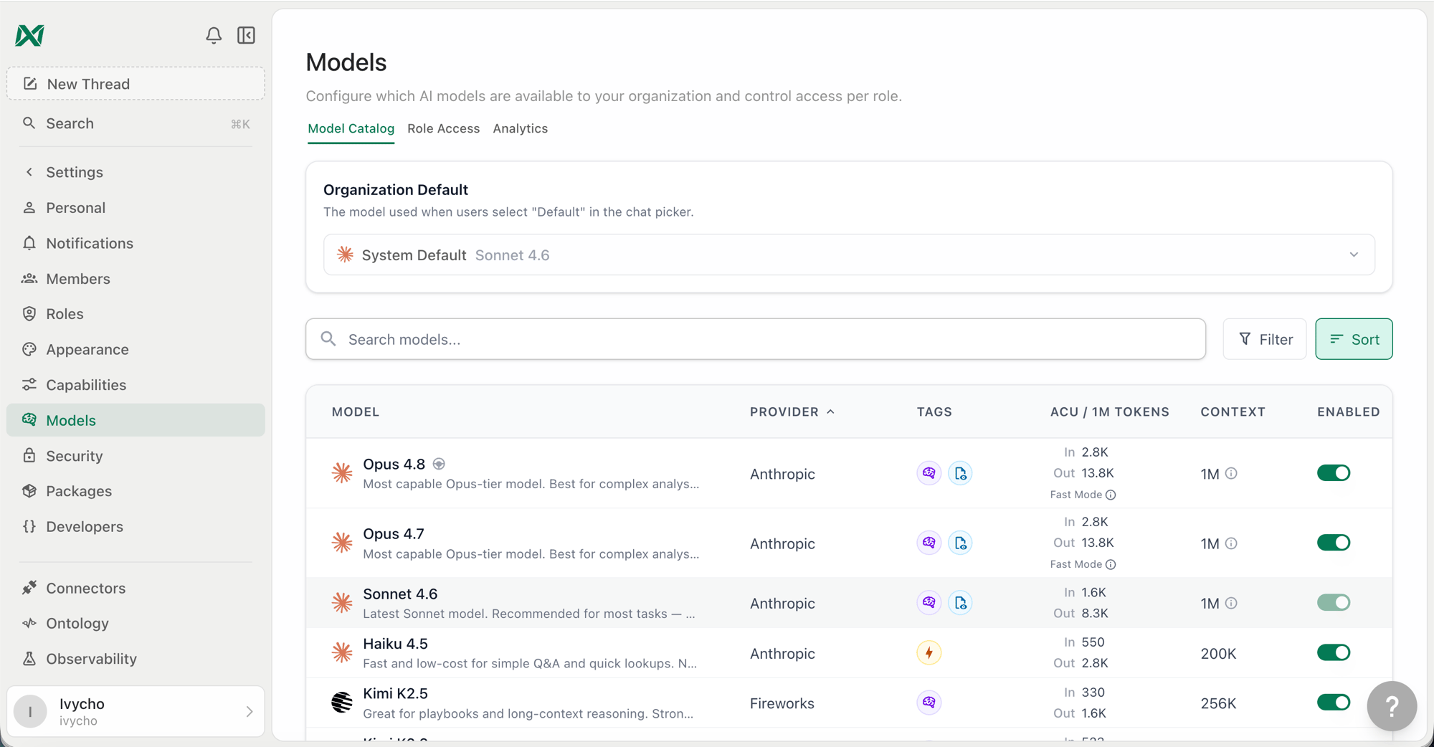Click the Sort button

click(1354, 339)
